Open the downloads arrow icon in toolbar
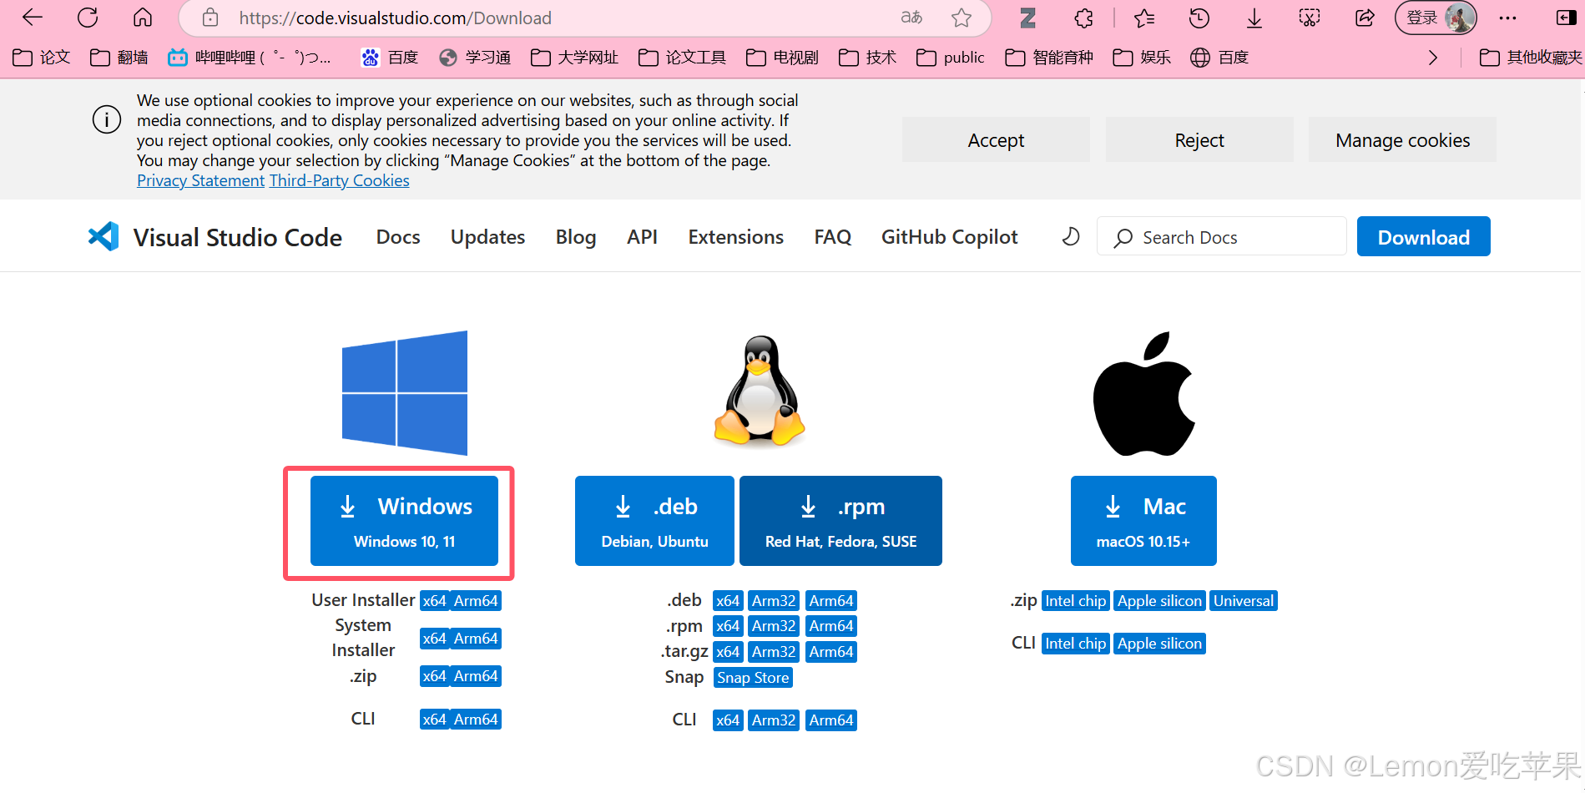 pyautogui.click(x=1254, y=18)
